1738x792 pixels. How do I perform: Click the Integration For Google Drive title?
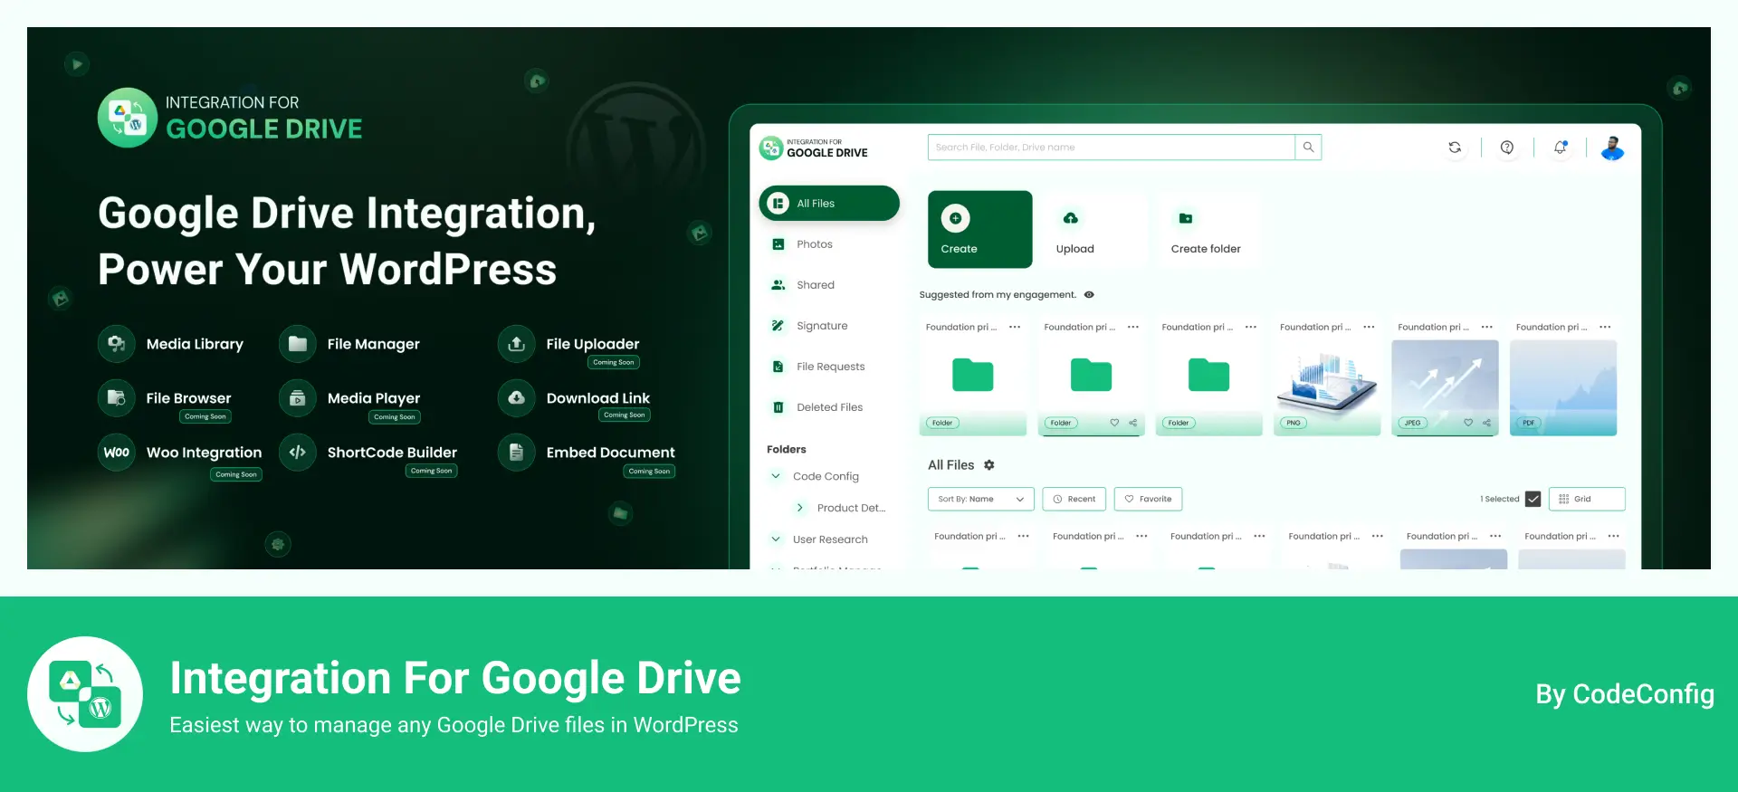(x=455, y=678)
